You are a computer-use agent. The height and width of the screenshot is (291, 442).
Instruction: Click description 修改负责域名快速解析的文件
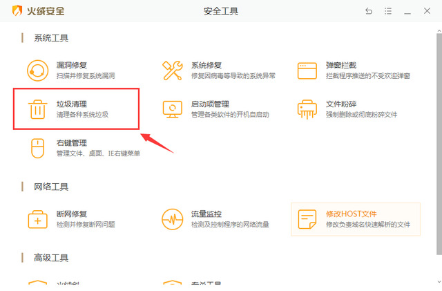pos(368,225)
